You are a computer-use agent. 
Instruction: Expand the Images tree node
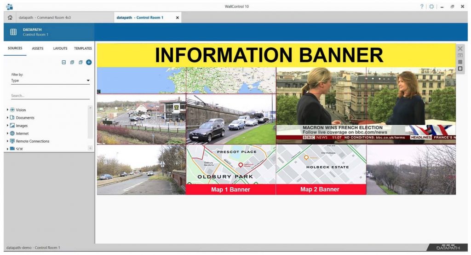7,125
